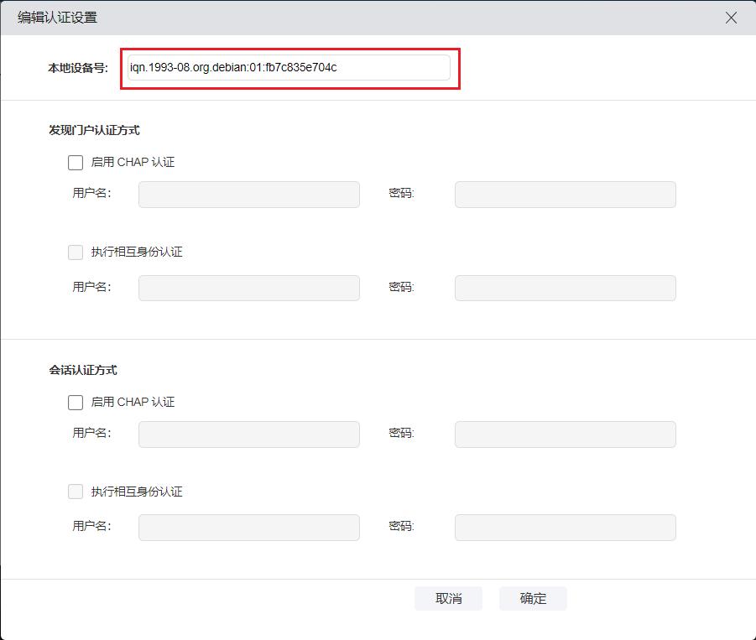This screenshot has height=640, width=756.
Task: Focus the CHAP 用户名 field under 发现门户认证方式
Action: 248,195
